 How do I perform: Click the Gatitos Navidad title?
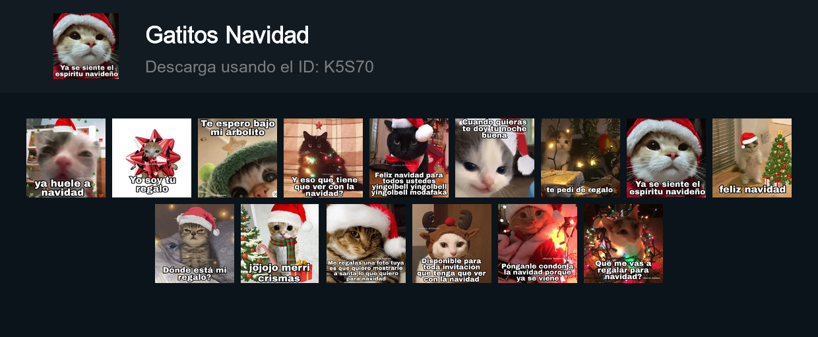point(227,35)
